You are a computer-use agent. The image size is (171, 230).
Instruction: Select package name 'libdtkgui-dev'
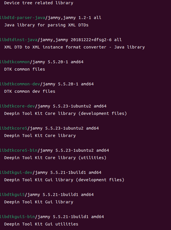pos(16,173)
